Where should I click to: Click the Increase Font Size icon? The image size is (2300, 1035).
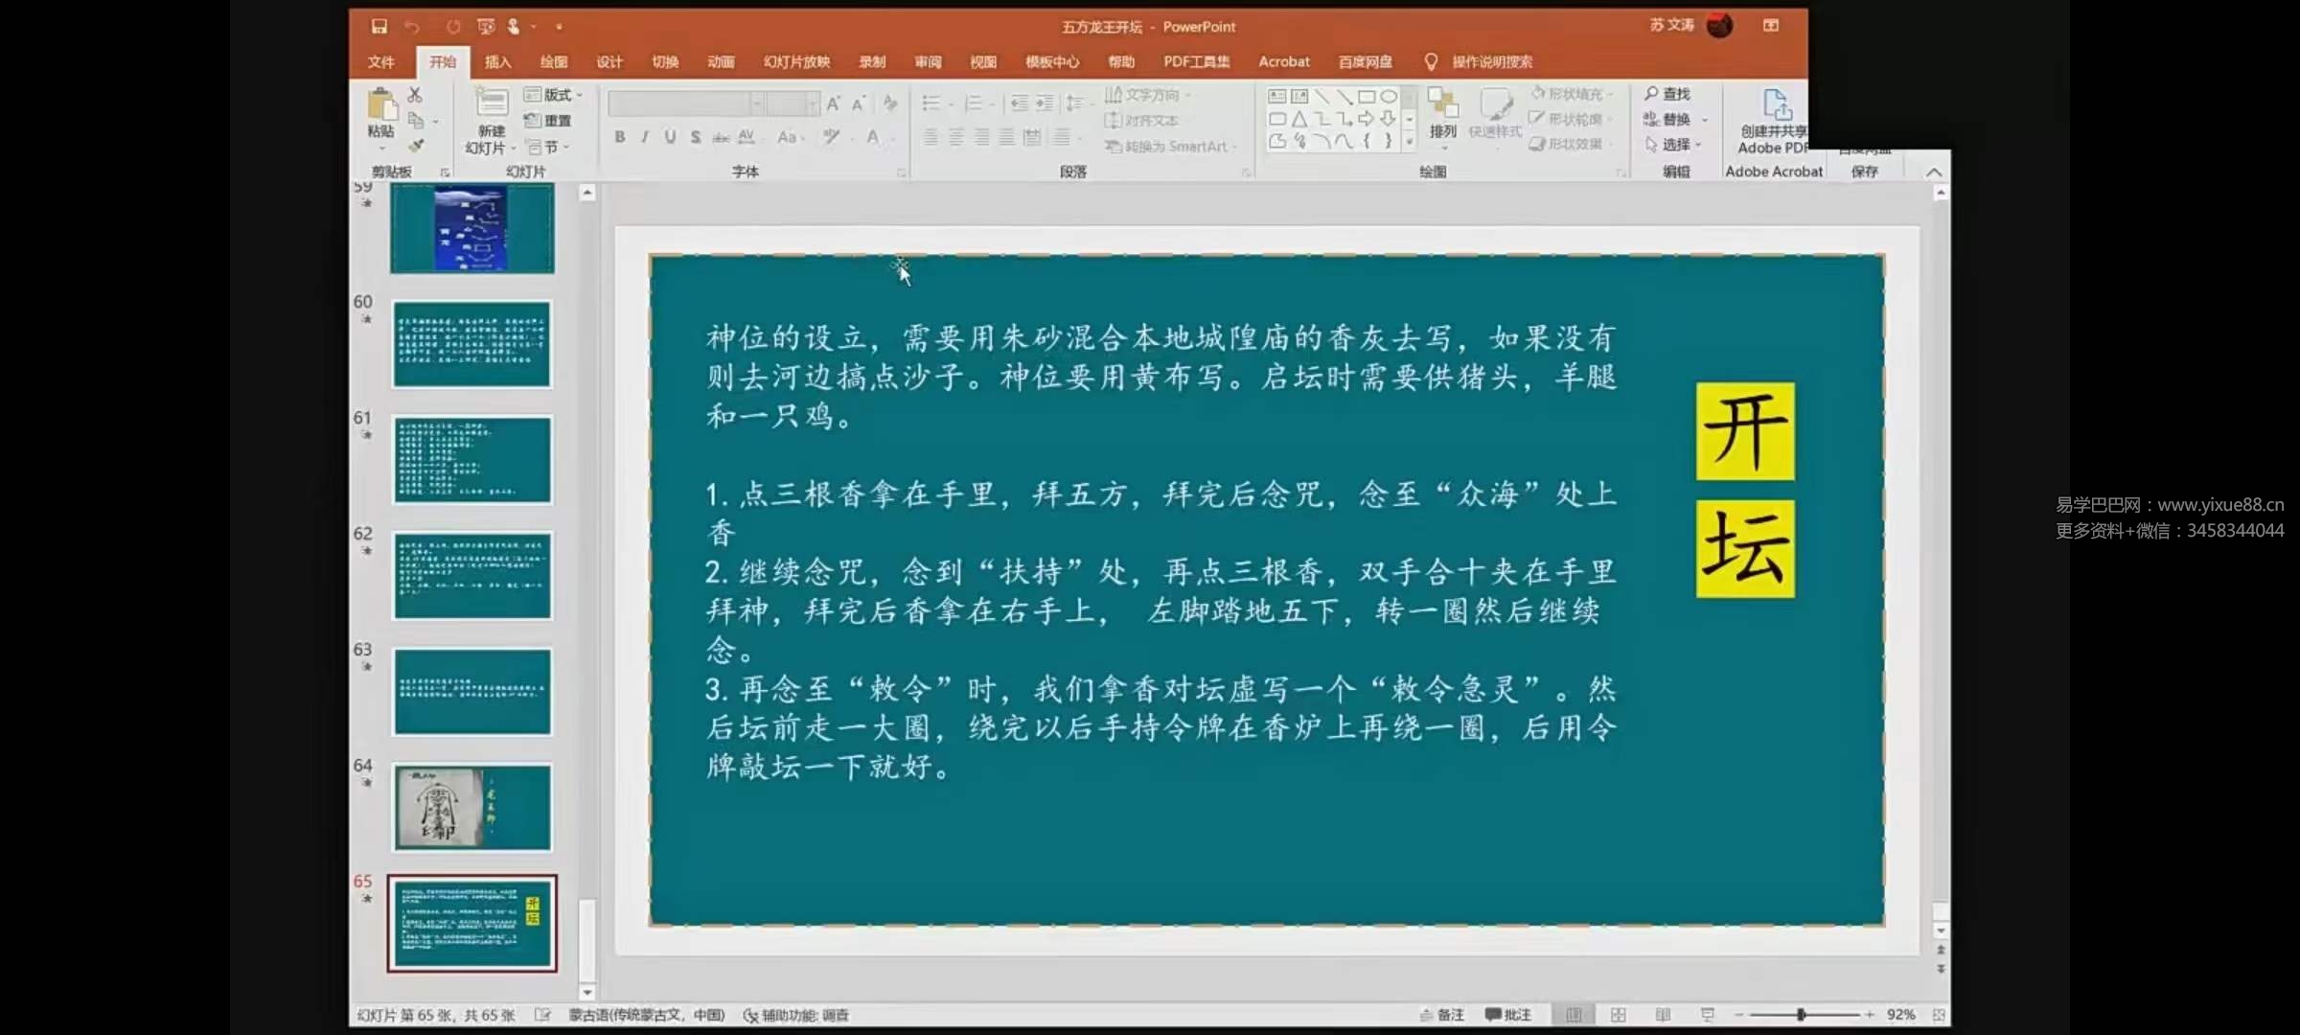(833, 103)
